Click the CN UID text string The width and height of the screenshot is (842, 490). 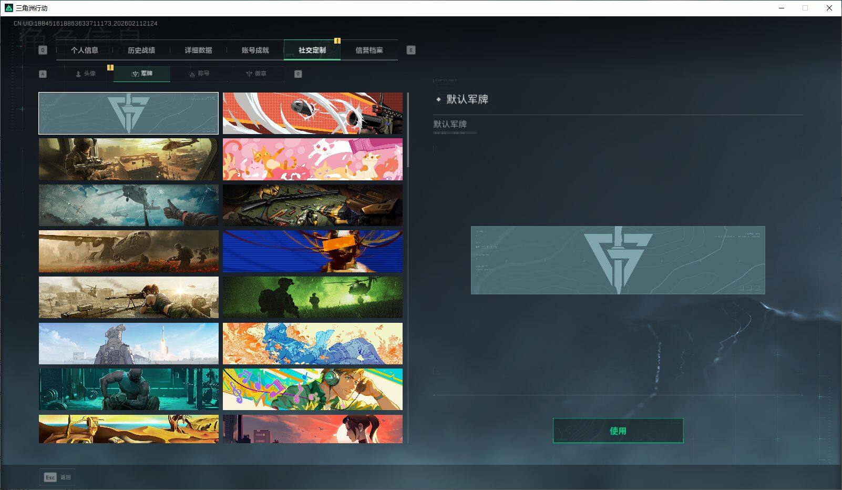86,24
